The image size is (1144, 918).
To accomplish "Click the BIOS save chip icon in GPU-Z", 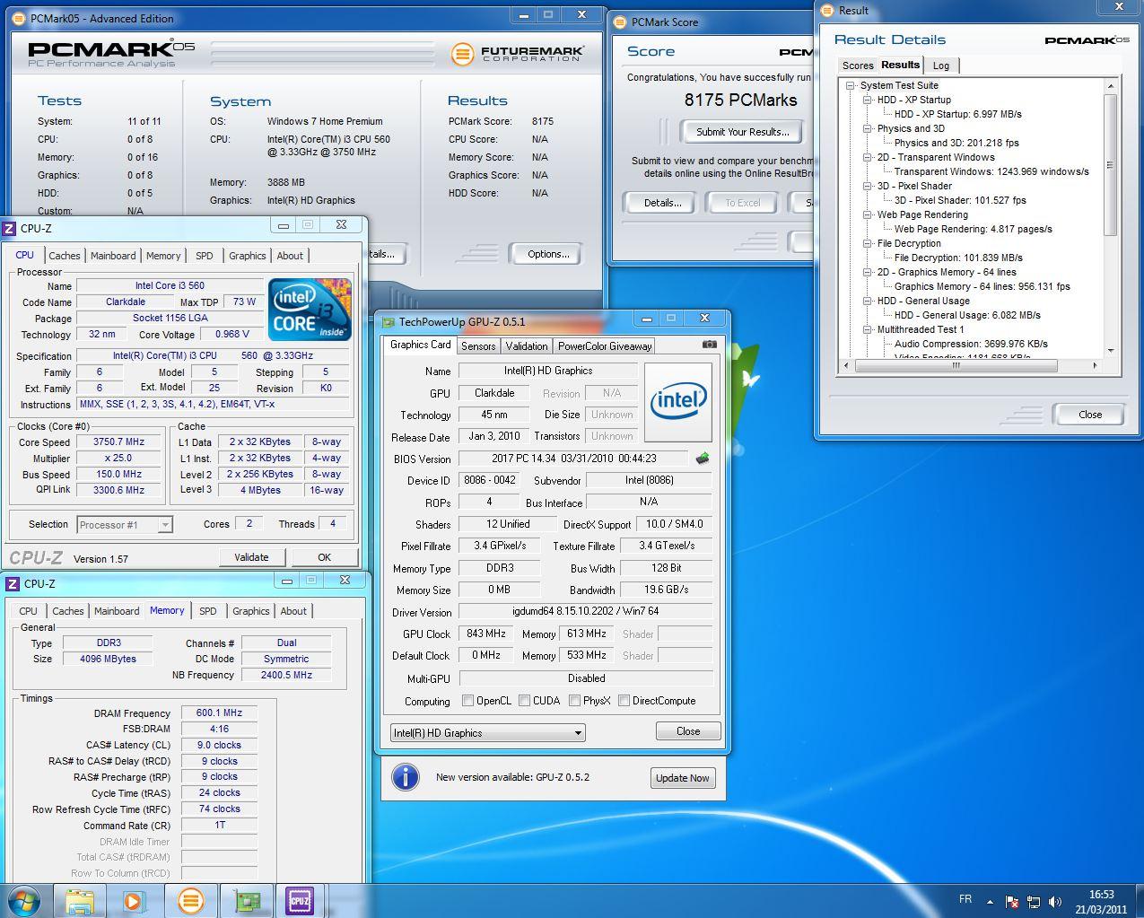I will [703, 458].
